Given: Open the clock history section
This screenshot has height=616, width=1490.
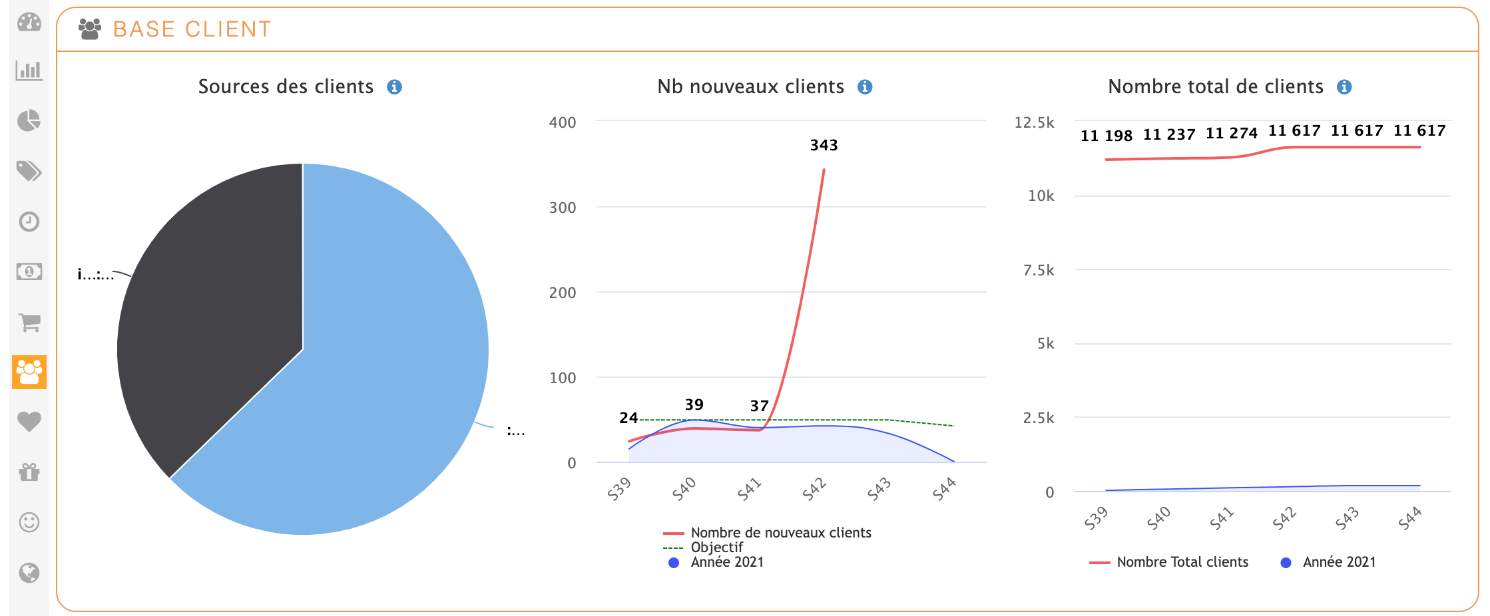Looking at the screenshot, I should point(29,222).
